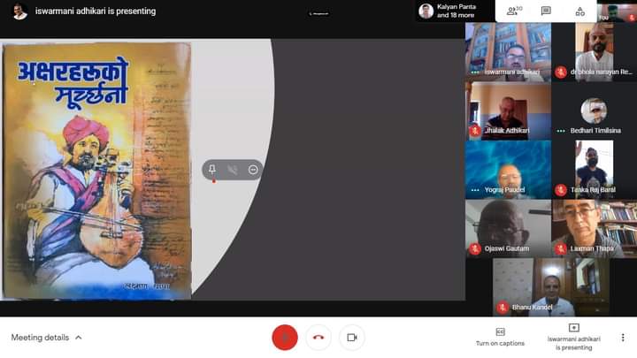Remove presentation via minus circle icon
This screenshot has width=637, height=358.
coord(253,170)
